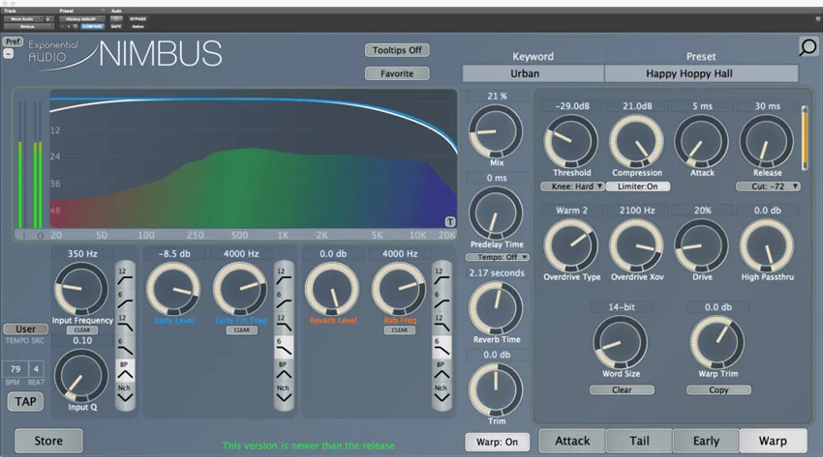
Task: Click Clear button under Word Size
Action: (x=622, y=390)
